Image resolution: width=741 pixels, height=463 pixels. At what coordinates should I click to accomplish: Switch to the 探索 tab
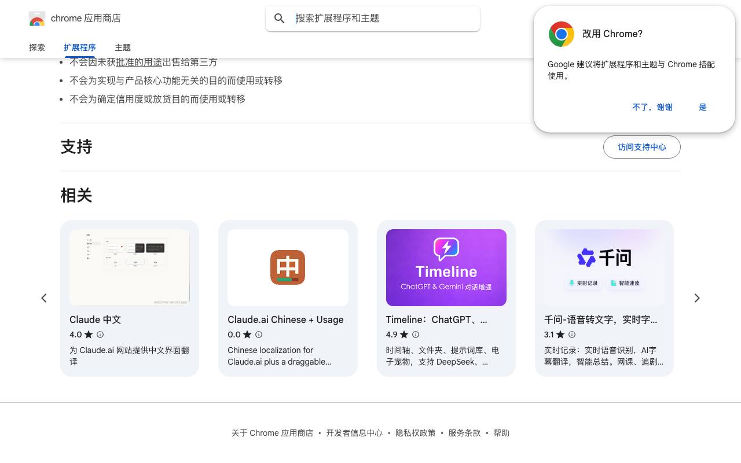[x=37, y=47]
